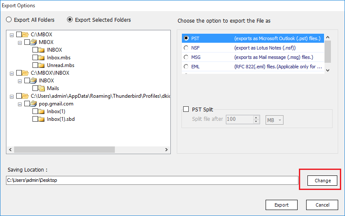The height and width of the screenshot is (216, 345).
Task: Open the MB size unit dropdown
Action: point(275,120)
